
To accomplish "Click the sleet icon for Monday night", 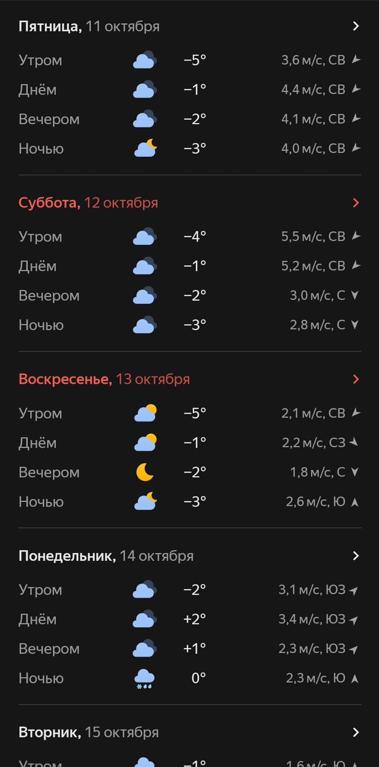I will click(x=144, y=679).
